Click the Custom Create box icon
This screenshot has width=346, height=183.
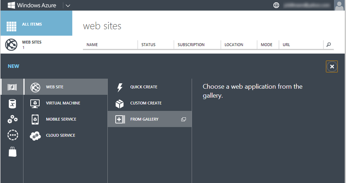pyautogui.click(x=120, y=104)
